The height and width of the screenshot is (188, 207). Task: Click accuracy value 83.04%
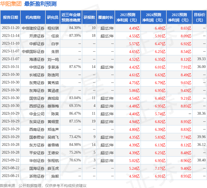[75, 98]
